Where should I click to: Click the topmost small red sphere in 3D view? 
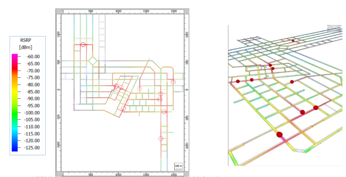pos(293,41)
